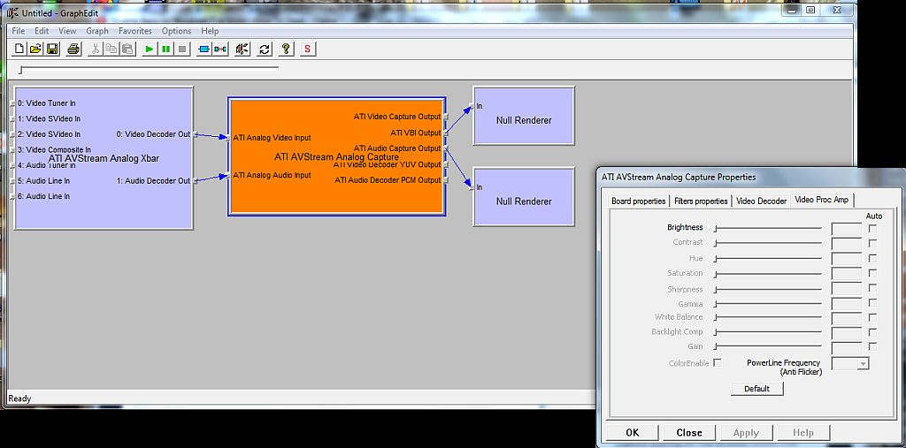Click the Refresh graph arrows icon

click(265, 49)
